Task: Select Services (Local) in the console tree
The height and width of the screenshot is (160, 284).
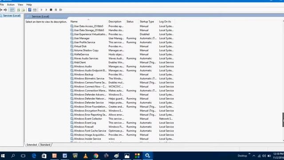Action: pos(12,16)
